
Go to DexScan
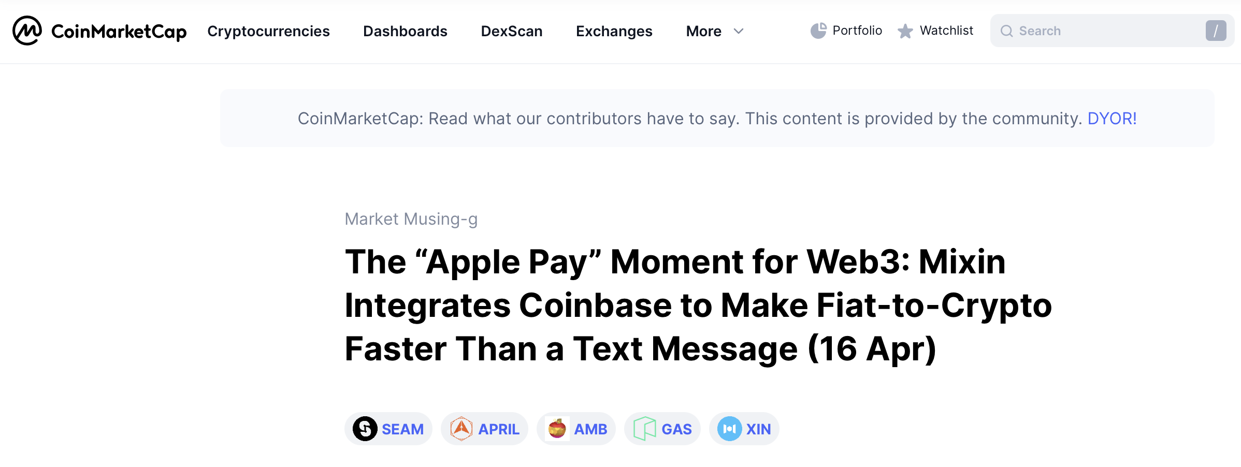click(511, 31)
